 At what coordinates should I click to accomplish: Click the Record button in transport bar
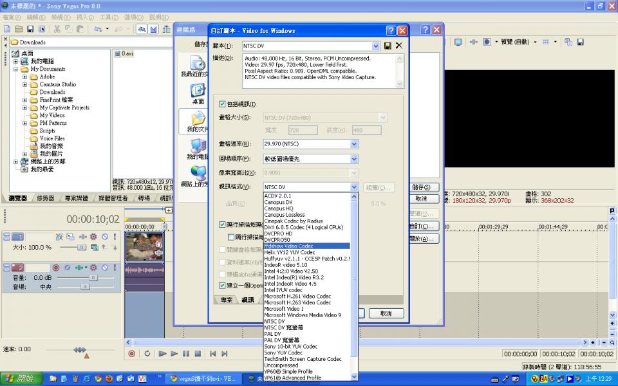click(132, 353)
